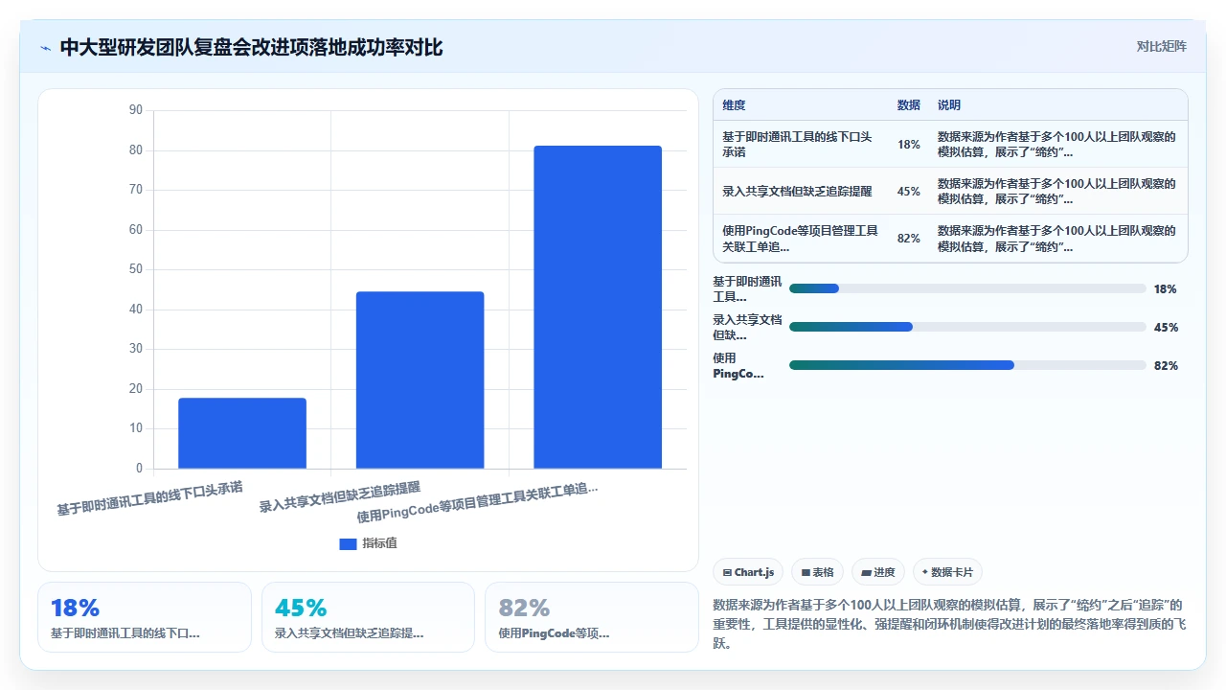Click the tallest 82% bar in the chart
The image size is (1226, 690).
click(598, 307)
